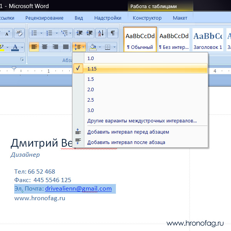The image size is (231, 231).
Task: Click the line spacing button
Action: click(x=79, y=47)
